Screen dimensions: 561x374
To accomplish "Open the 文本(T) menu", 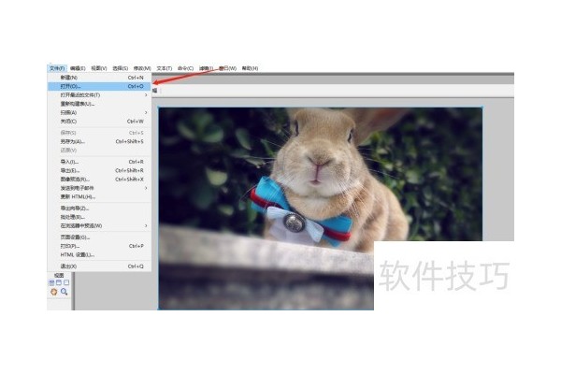I will (165, 68).
